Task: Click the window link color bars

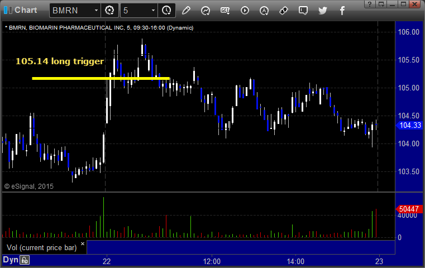Action: click(x=8, y=10)
